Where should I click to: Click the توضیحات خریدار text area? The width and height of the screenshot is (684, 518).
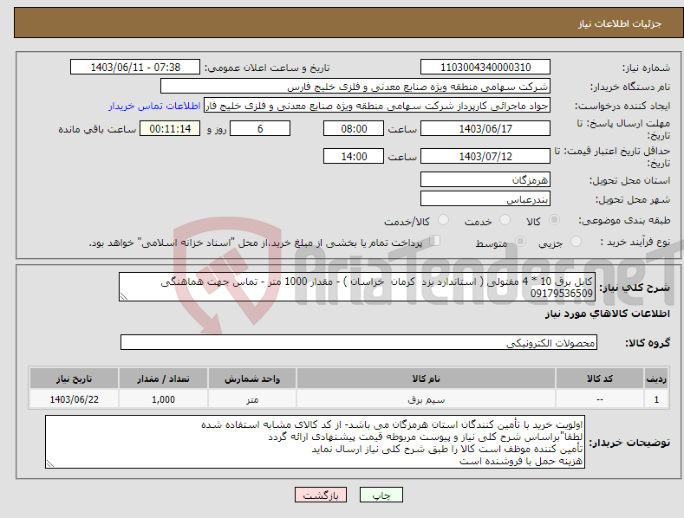coord(315,442)
